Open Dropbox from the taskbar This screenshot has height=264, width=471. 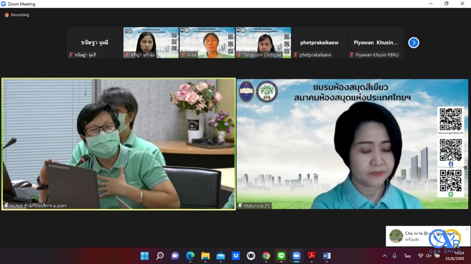(x=235, y=256)
